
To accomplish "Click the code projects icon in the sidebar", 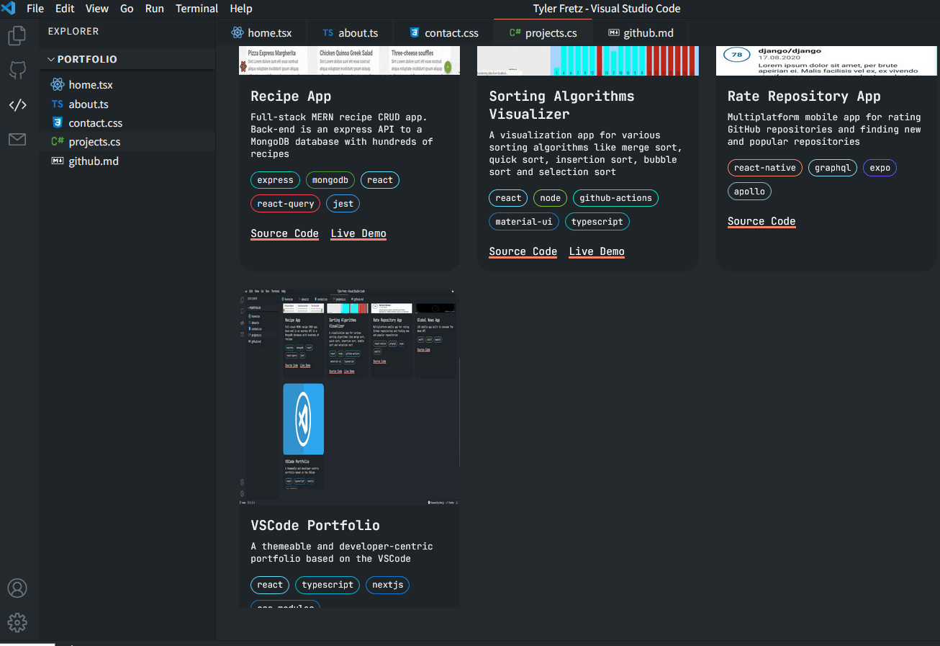I will click(x=17, y=104).
